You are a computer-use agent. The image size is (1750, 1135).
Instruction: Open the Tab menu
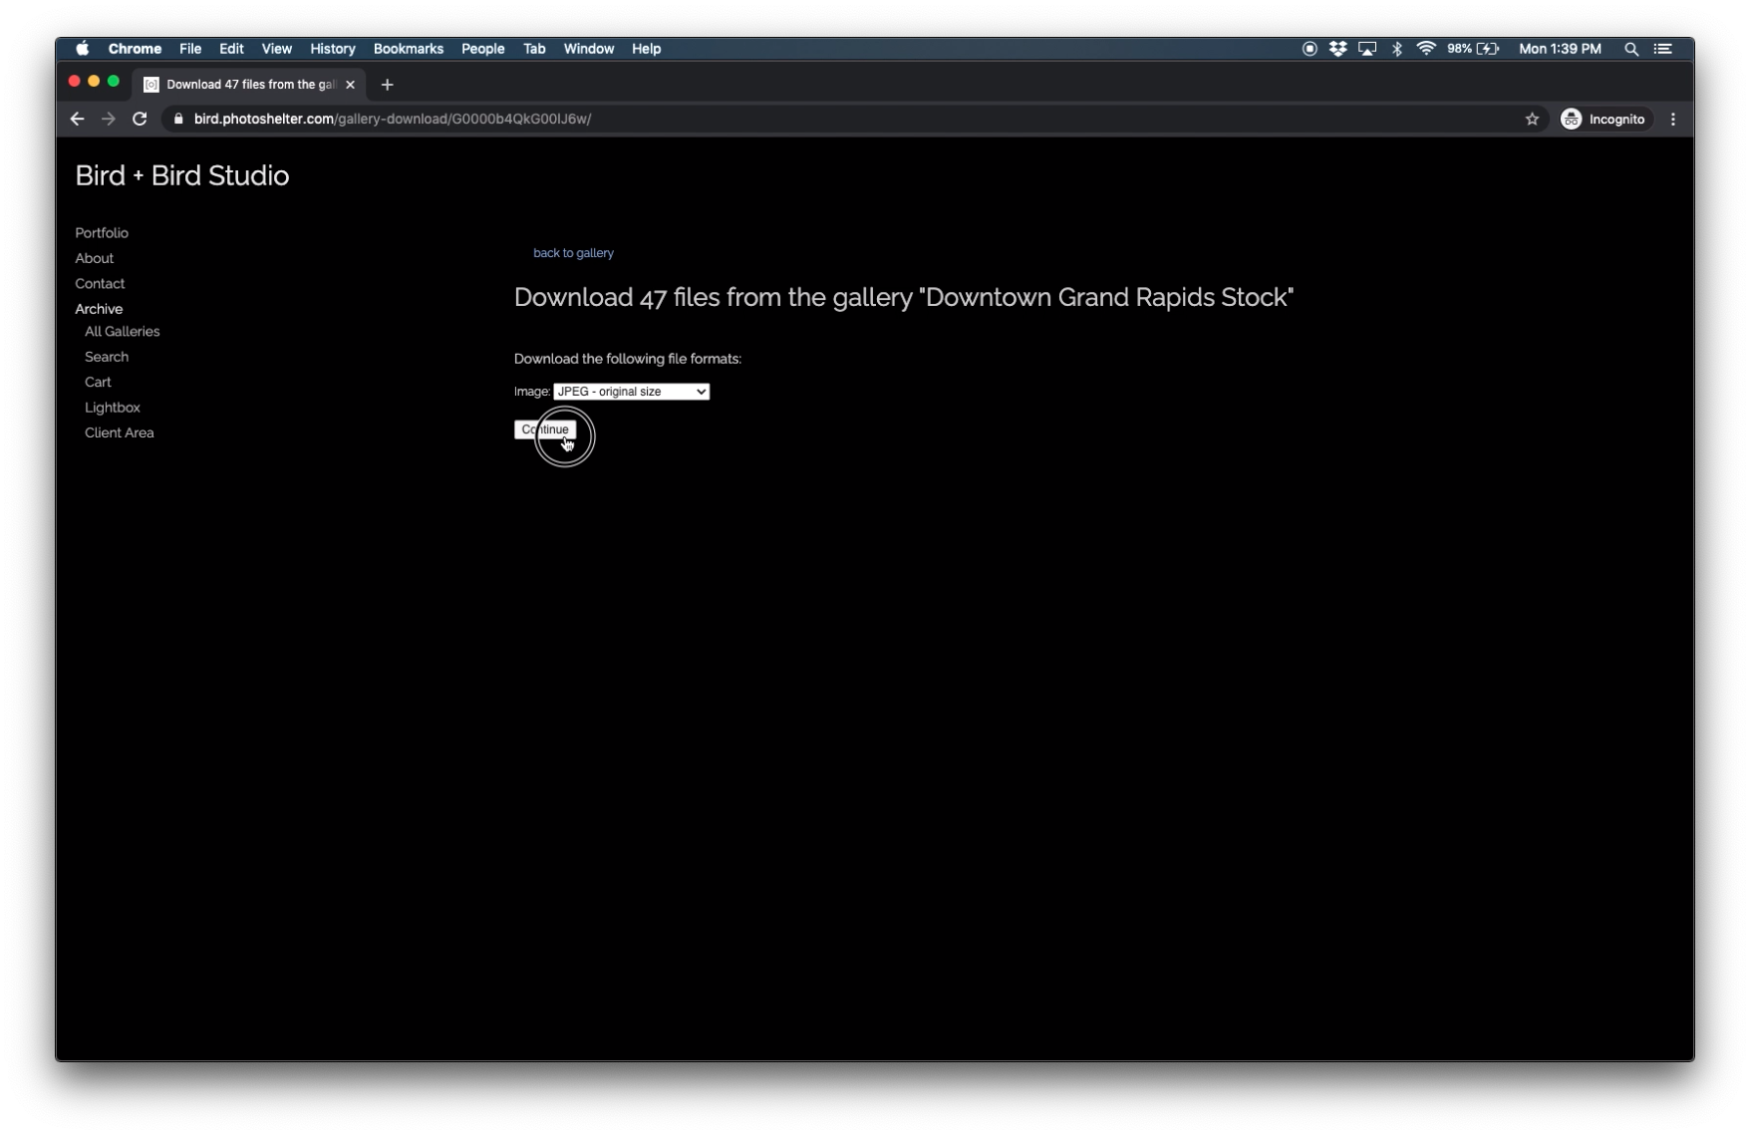coord(534,49)
